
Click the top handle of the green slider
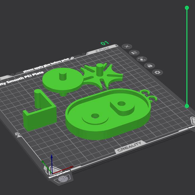187,8
